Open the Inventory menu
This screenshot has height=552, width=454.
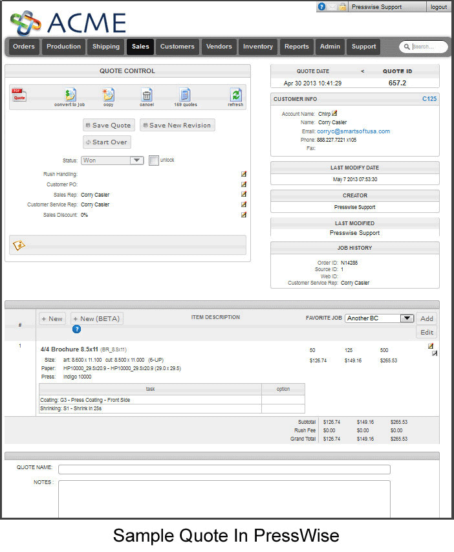point(258,47)
